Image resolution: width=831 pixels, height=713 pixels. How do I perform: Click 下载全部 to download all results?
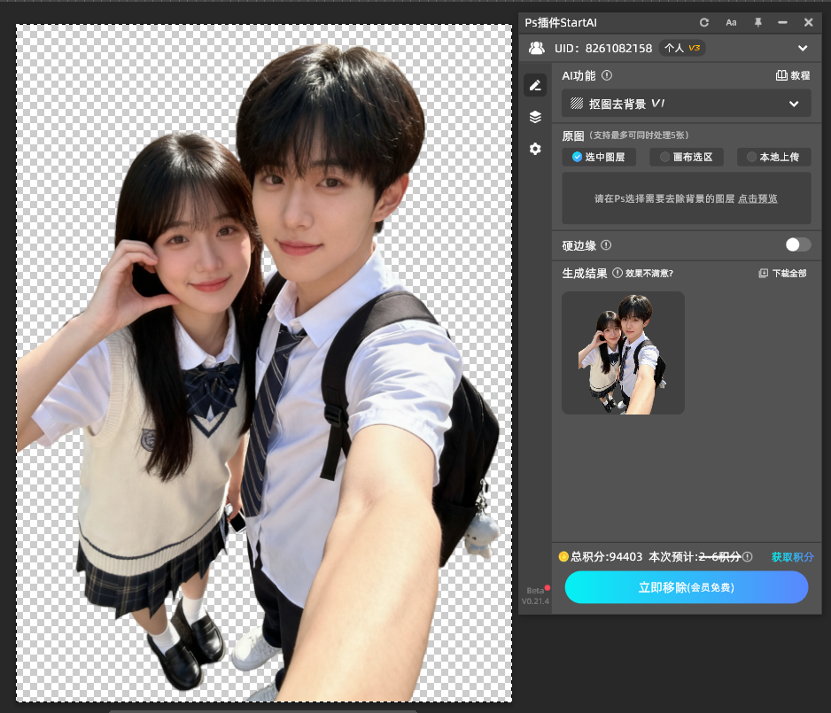click(x=783, y=274)
